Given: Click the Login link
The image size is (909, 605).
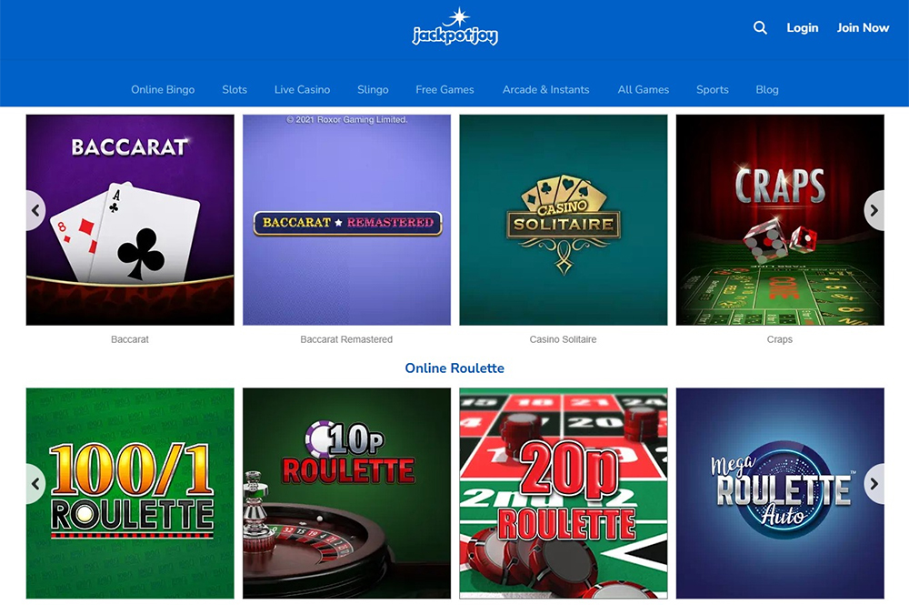Looking at the screenshot, I should click(803, 28).
